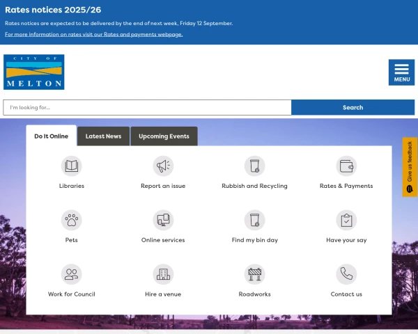Switch to the Latest News tab

[103, 136]
